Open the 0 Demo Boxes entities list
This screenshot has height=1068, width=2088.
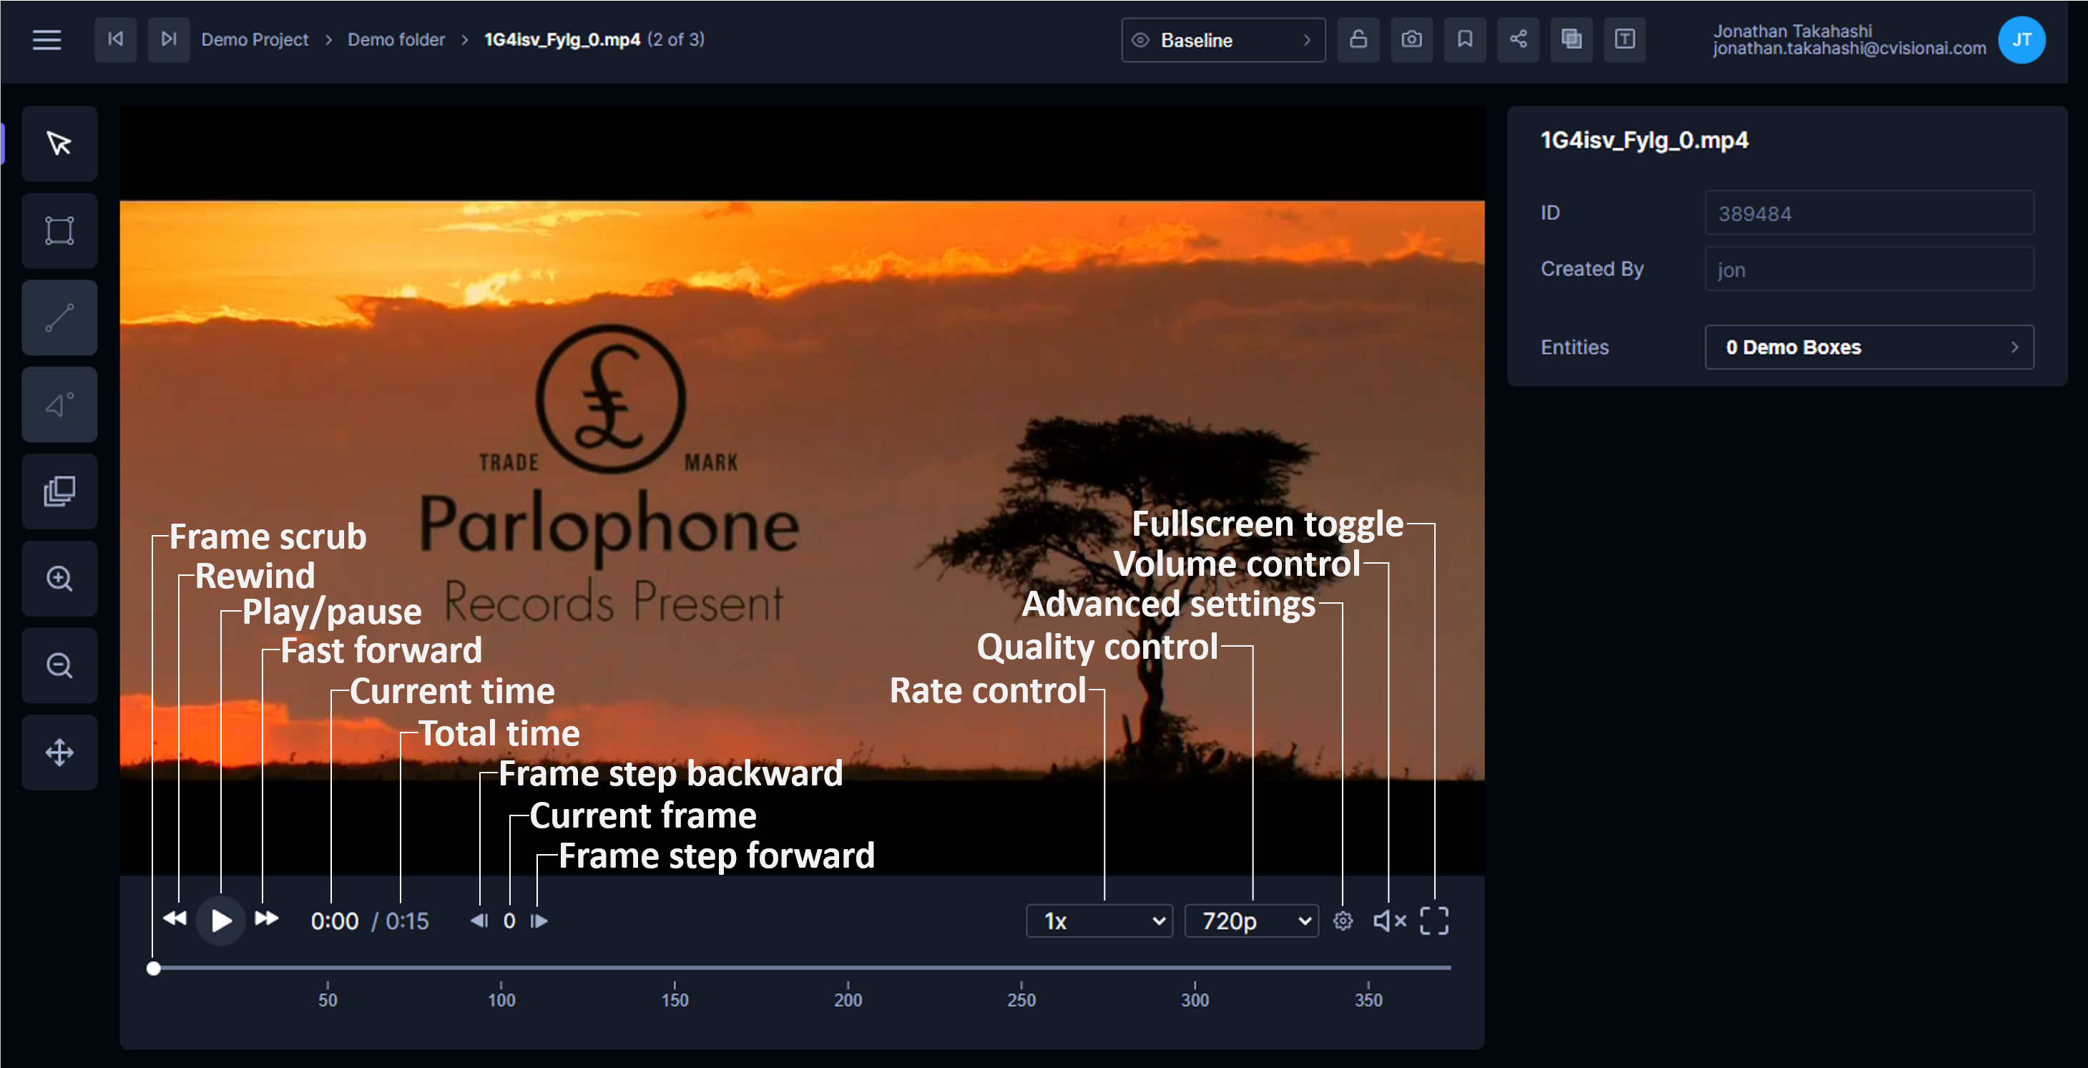[1868, 347]
